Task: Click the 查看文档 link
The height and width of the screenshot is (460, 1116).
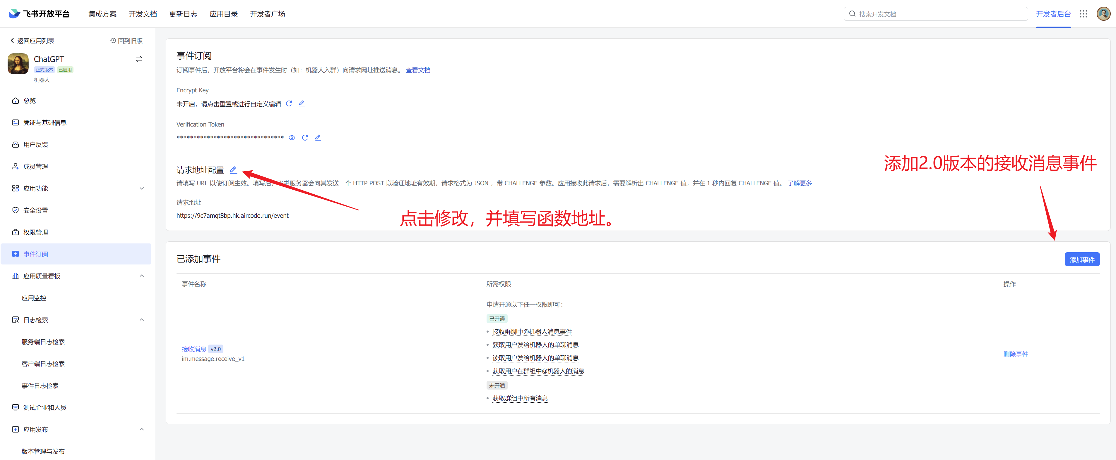Action: [x=418, y=70]
